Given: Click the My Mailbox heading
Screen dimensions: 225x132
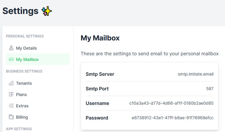Looking at the screenshot, I should pos(100,38).
